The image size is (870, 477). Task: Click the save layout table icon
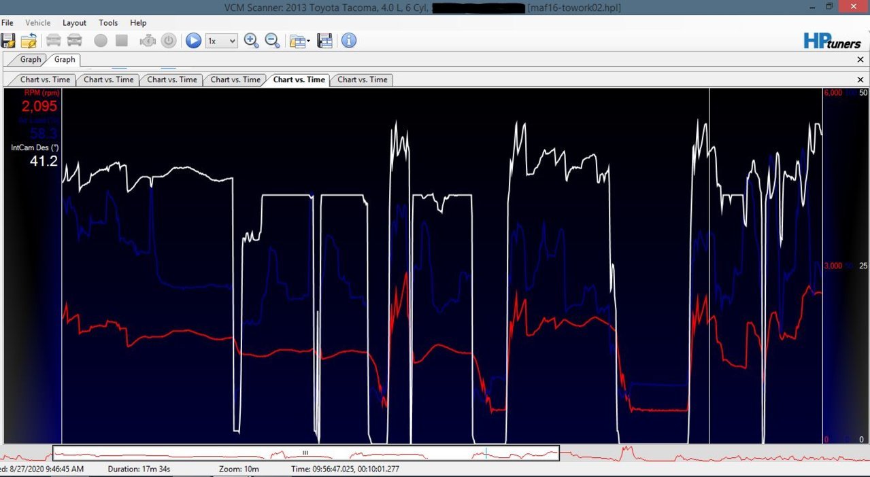[x=324, y=41]
